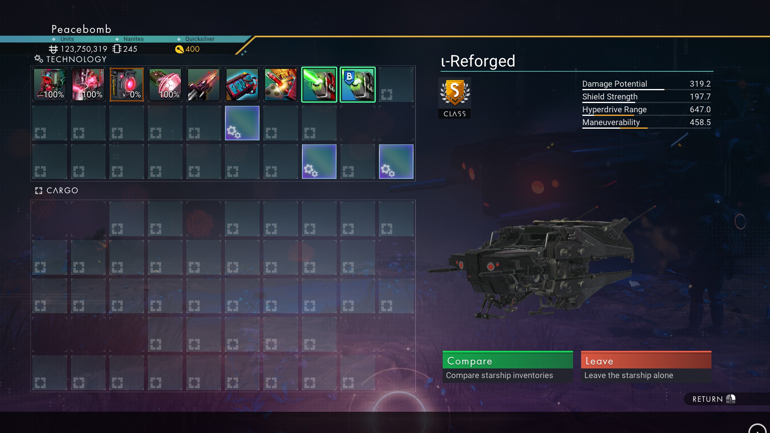The width and height of the screenshot is (770, 433).
Task: Select the supercharged slot in second technology row
Action: (242, 123)
